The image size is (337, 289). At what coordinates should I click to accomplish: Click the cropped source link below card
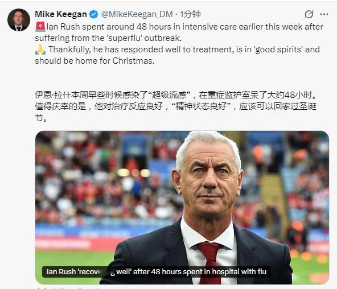pyautogui.click(x=69, y=288)
